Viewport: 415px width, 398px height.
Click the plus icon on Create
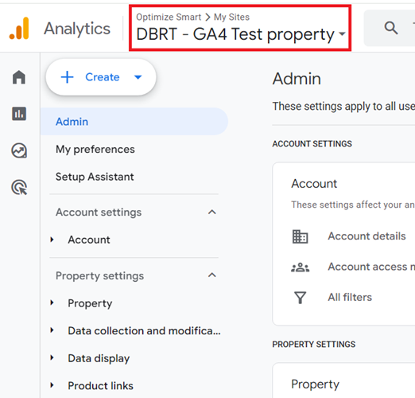(68, 77)
